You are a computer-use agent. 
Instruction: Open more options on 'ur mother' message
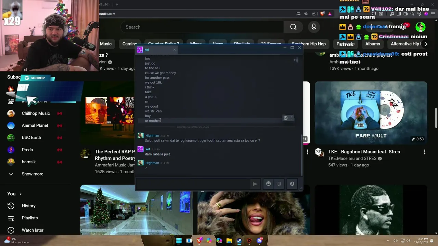pos(291,118)
